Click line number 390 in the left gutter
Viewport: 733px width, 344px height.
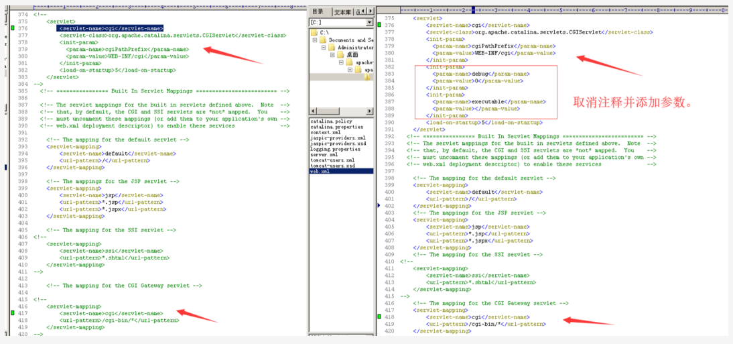(22, 125)
